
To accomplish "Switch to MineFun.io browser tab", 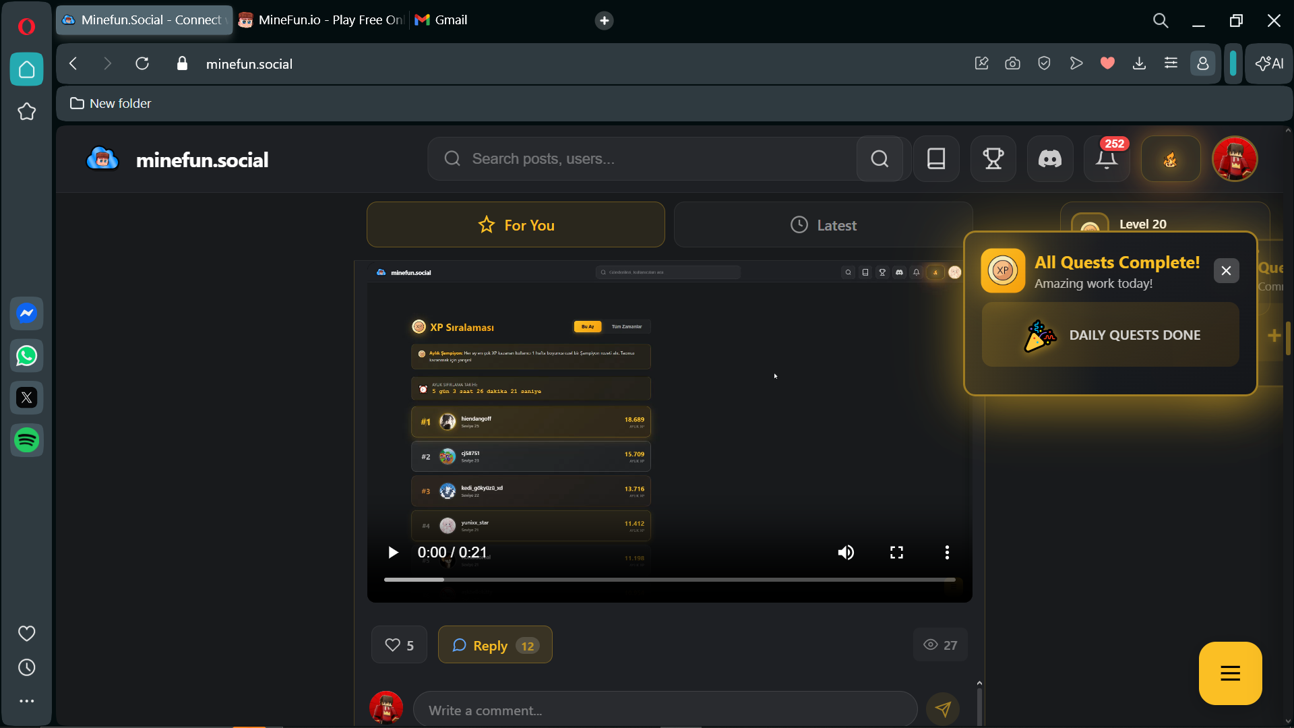I will 321,20.
